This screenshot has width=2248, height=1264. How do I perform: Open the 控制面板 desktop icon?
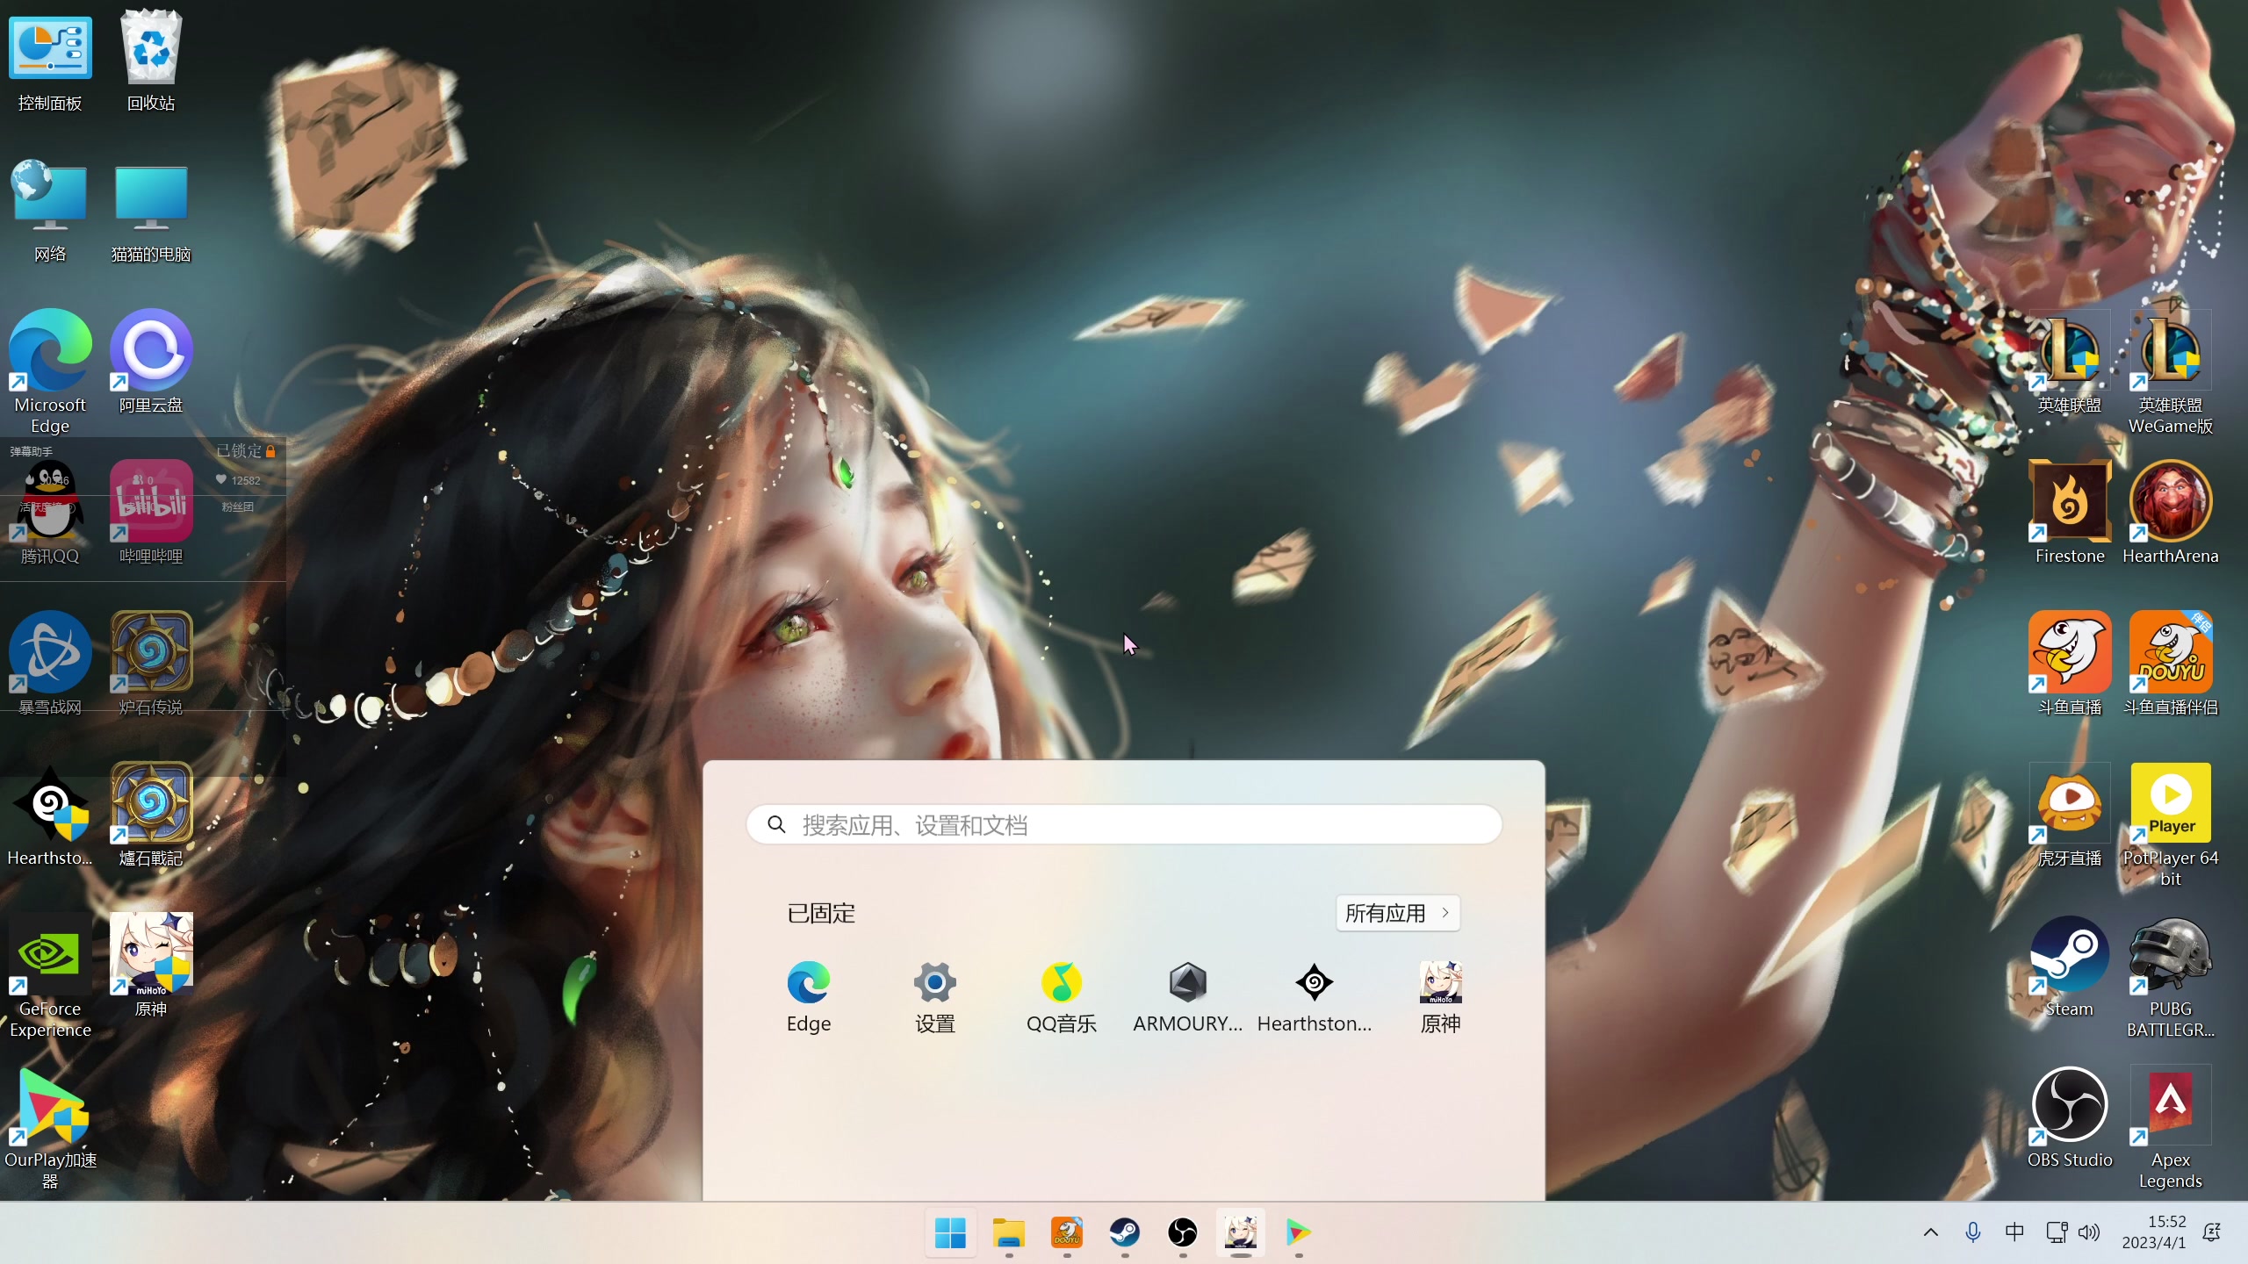tap(50, 61)
